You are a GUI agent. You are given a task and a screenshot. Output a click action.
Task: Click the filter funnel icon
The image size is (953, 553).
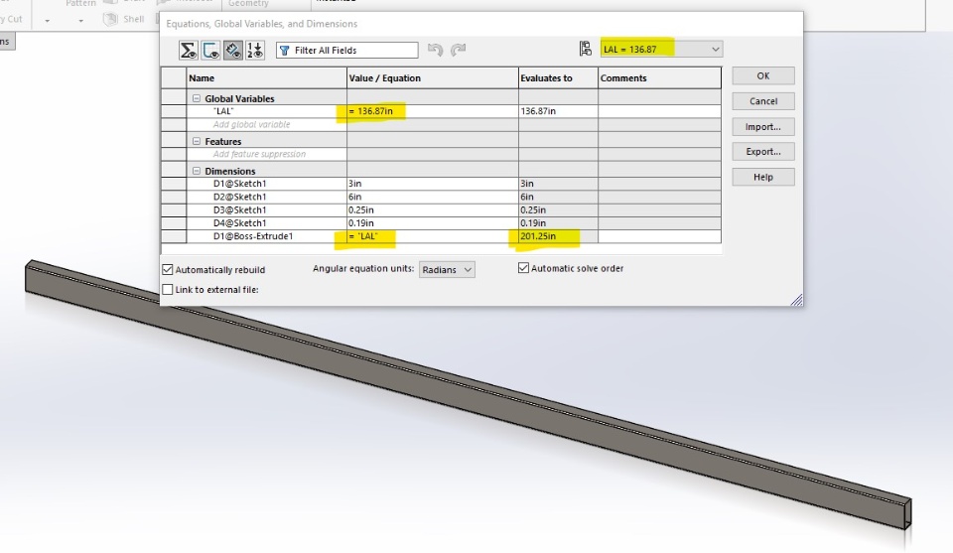285,51
